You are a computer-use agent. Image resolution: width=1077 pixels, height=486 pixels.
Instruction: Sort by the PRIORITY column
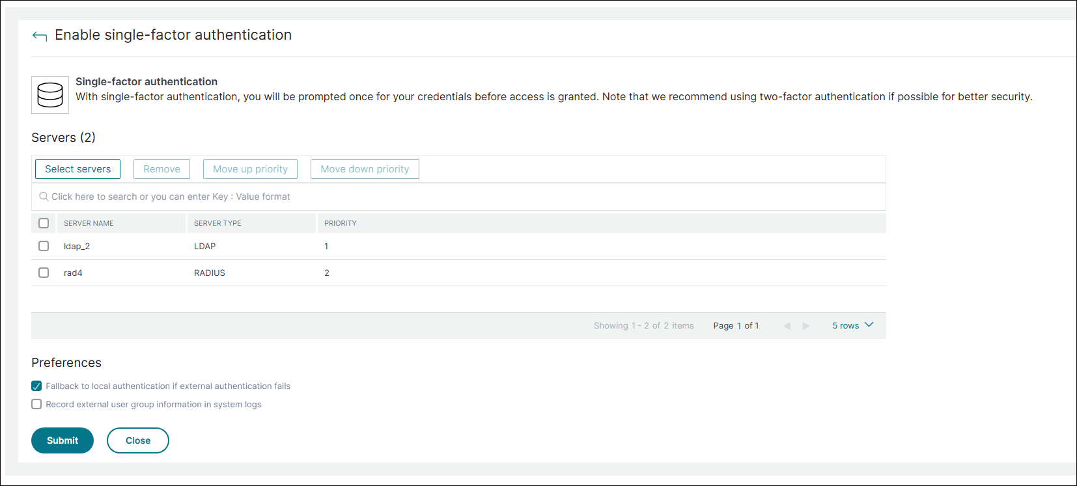pos(341,223)
